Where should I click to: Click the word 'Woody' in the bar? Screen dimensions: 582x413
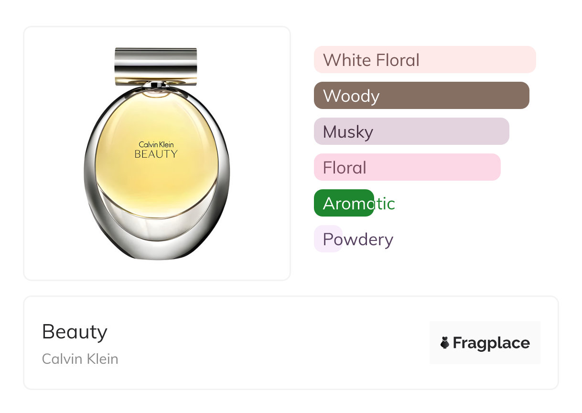[x=351, y=96]
